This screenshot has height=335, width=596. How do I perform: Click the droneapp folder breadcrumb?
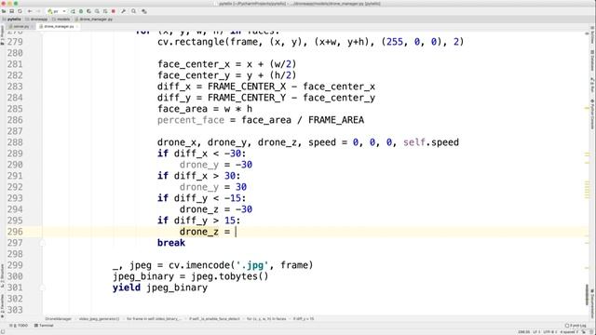click(36, 19)
